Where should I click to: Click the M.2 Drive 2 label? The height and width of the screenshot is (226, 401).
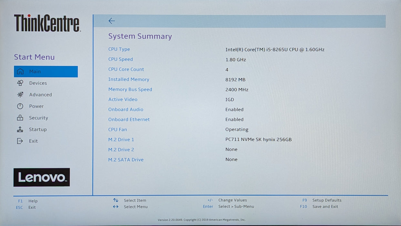click(x=121, y=149)
